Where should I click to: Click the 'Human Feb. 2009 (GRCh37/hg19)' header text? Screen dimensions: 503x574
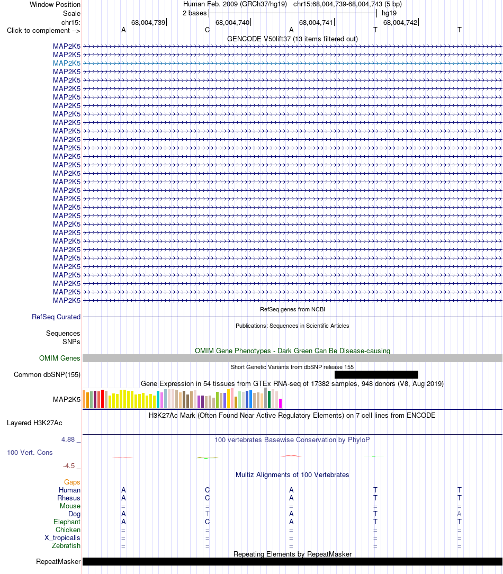coord(235,4)
